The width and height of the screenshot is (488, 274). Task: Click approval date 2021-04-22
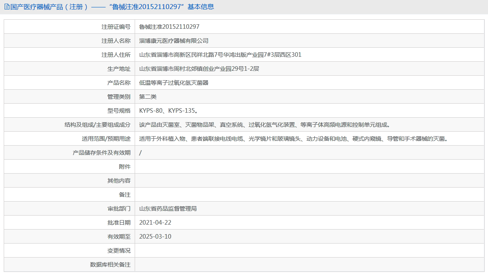coord(155,223)
